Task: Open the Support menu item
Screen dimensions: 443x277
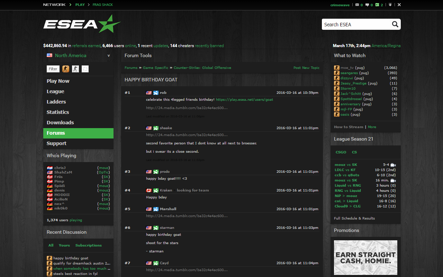Action: (x=78, y=143)
